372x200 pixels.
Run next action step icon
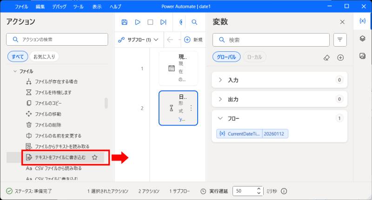point(163,22)
